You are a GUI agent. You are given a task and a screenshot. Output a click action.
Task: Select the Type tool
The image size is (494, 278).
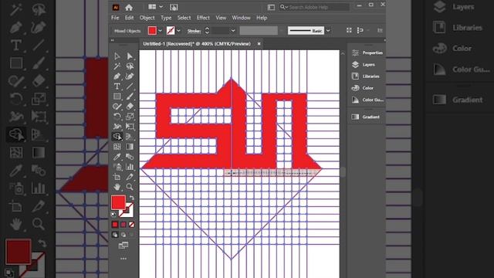pos(117,86)
